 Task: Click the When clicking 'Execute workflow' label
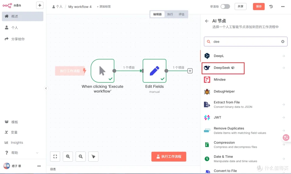pos(102,89)
